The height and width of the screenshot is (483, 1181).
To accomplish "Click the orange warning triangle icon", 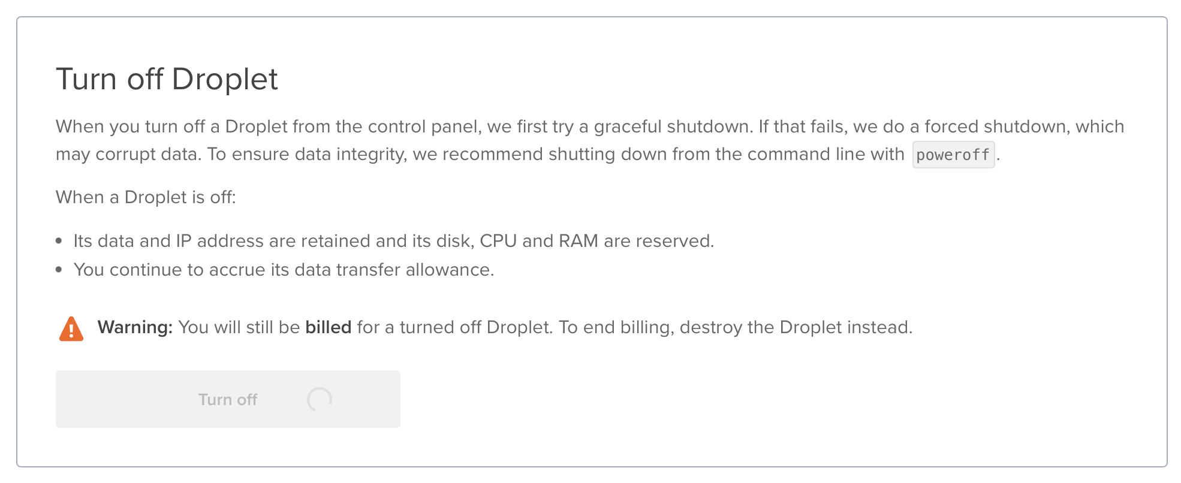I will [x=70, y=327].
